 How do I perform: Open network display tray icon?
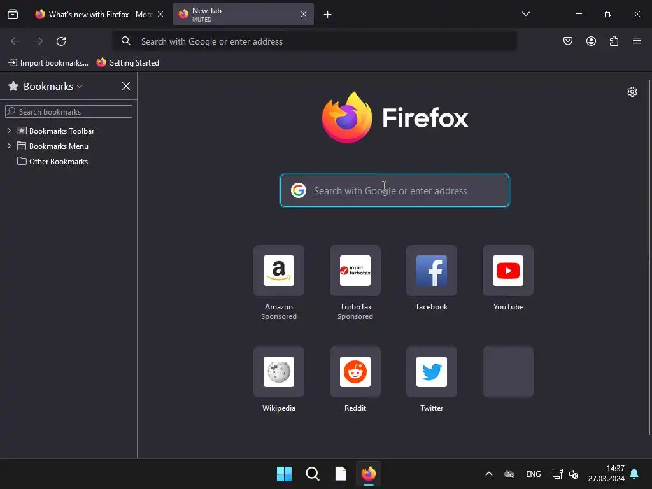[x=557, y=474]
